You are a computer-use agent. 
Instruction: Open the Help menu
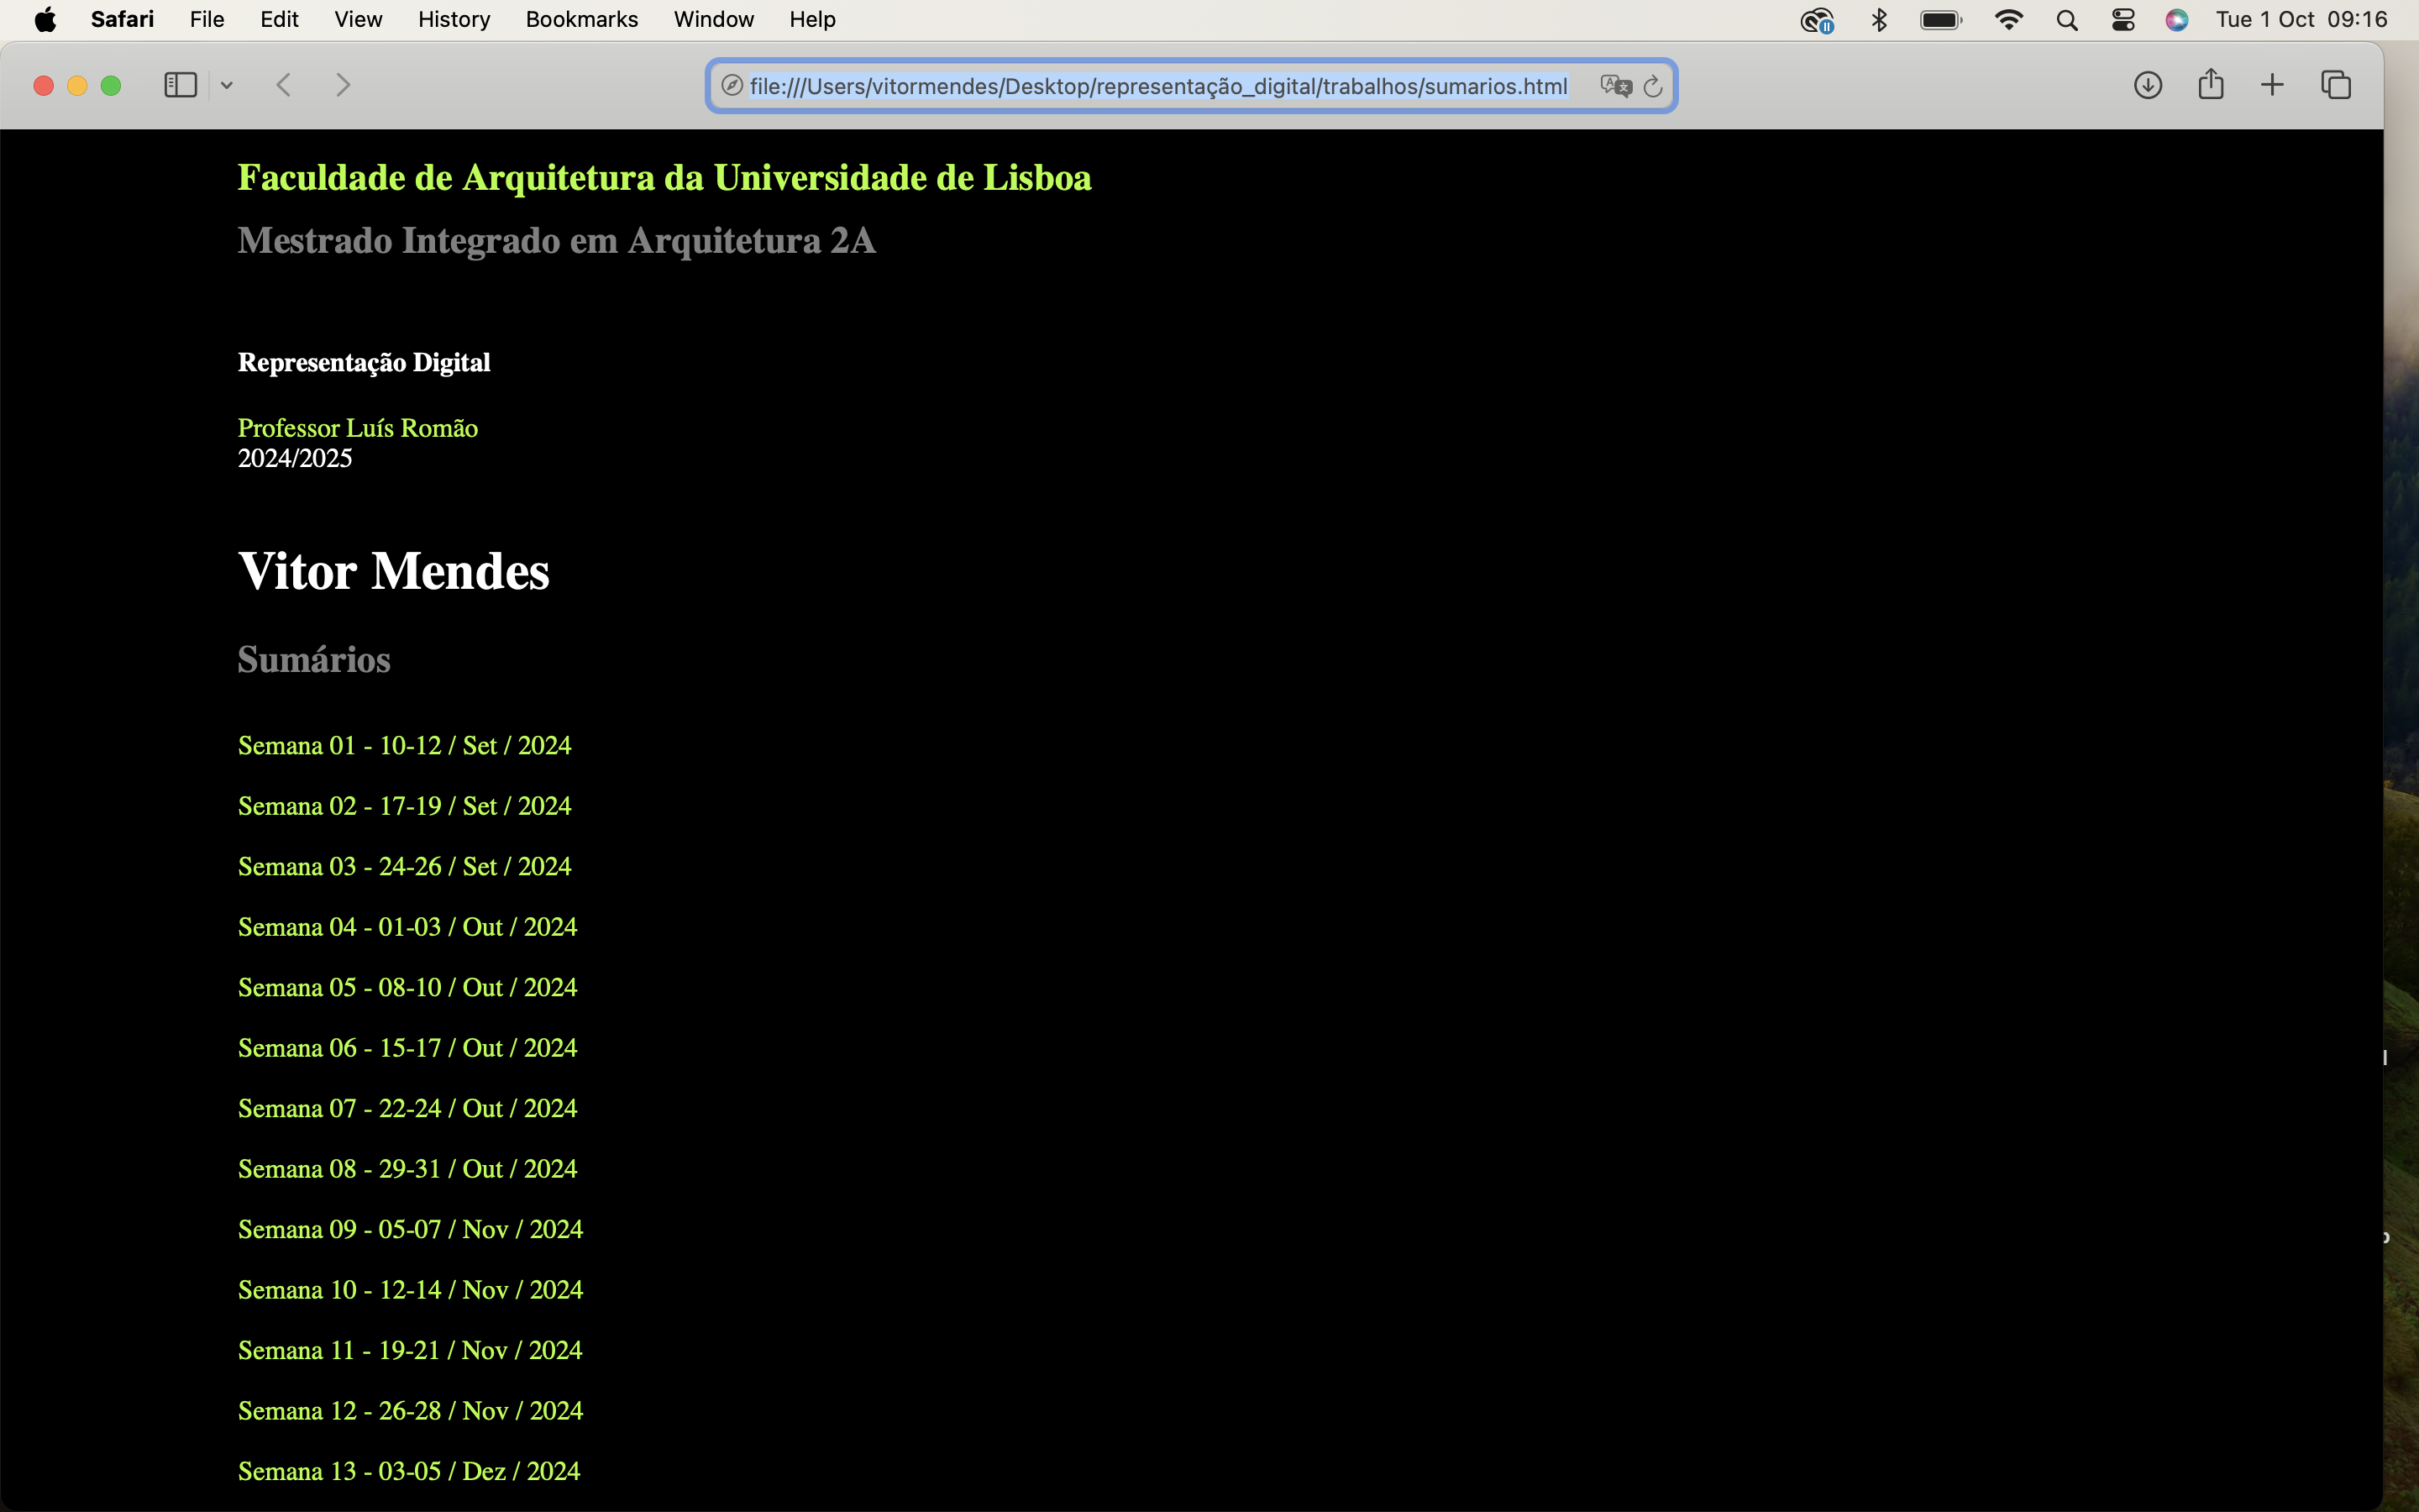(811, 20)
